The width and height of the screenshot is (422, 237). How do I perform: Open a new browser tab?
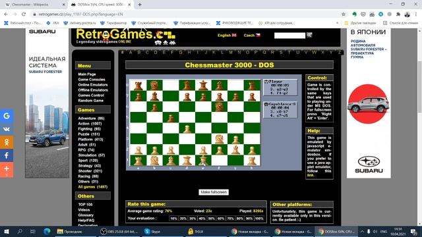[x=139, y=5]
